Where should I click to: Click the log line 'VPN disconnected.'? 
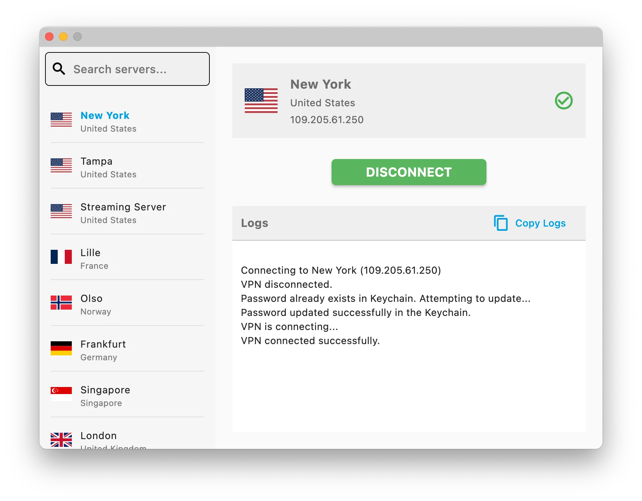coord(287,284)
